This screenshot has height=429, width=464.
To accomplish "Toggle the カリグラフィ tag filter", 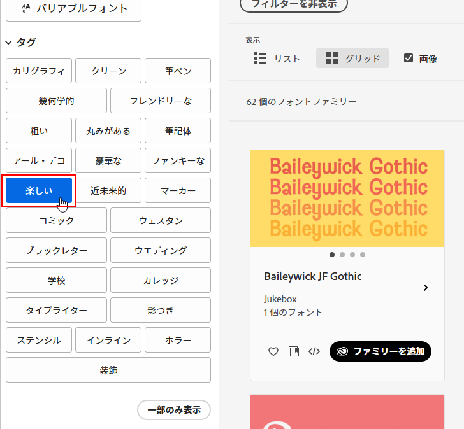I will pyautogui.click(x=39, y=71).
